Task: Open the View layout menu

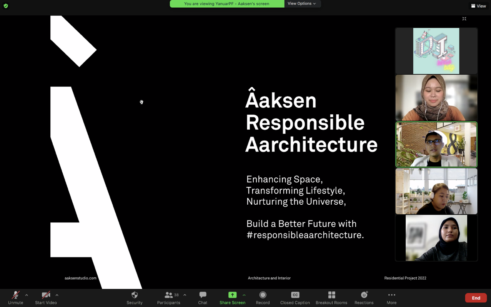Action: click(x=478, y=6)
